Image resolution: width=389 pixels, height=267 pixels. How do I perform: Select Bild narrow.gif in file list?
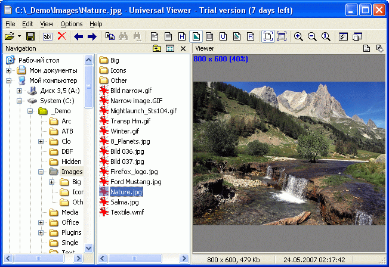tap(131, 91)
